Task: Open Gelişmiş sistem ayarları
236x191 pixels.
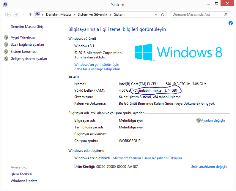Action: coord(29,59)
